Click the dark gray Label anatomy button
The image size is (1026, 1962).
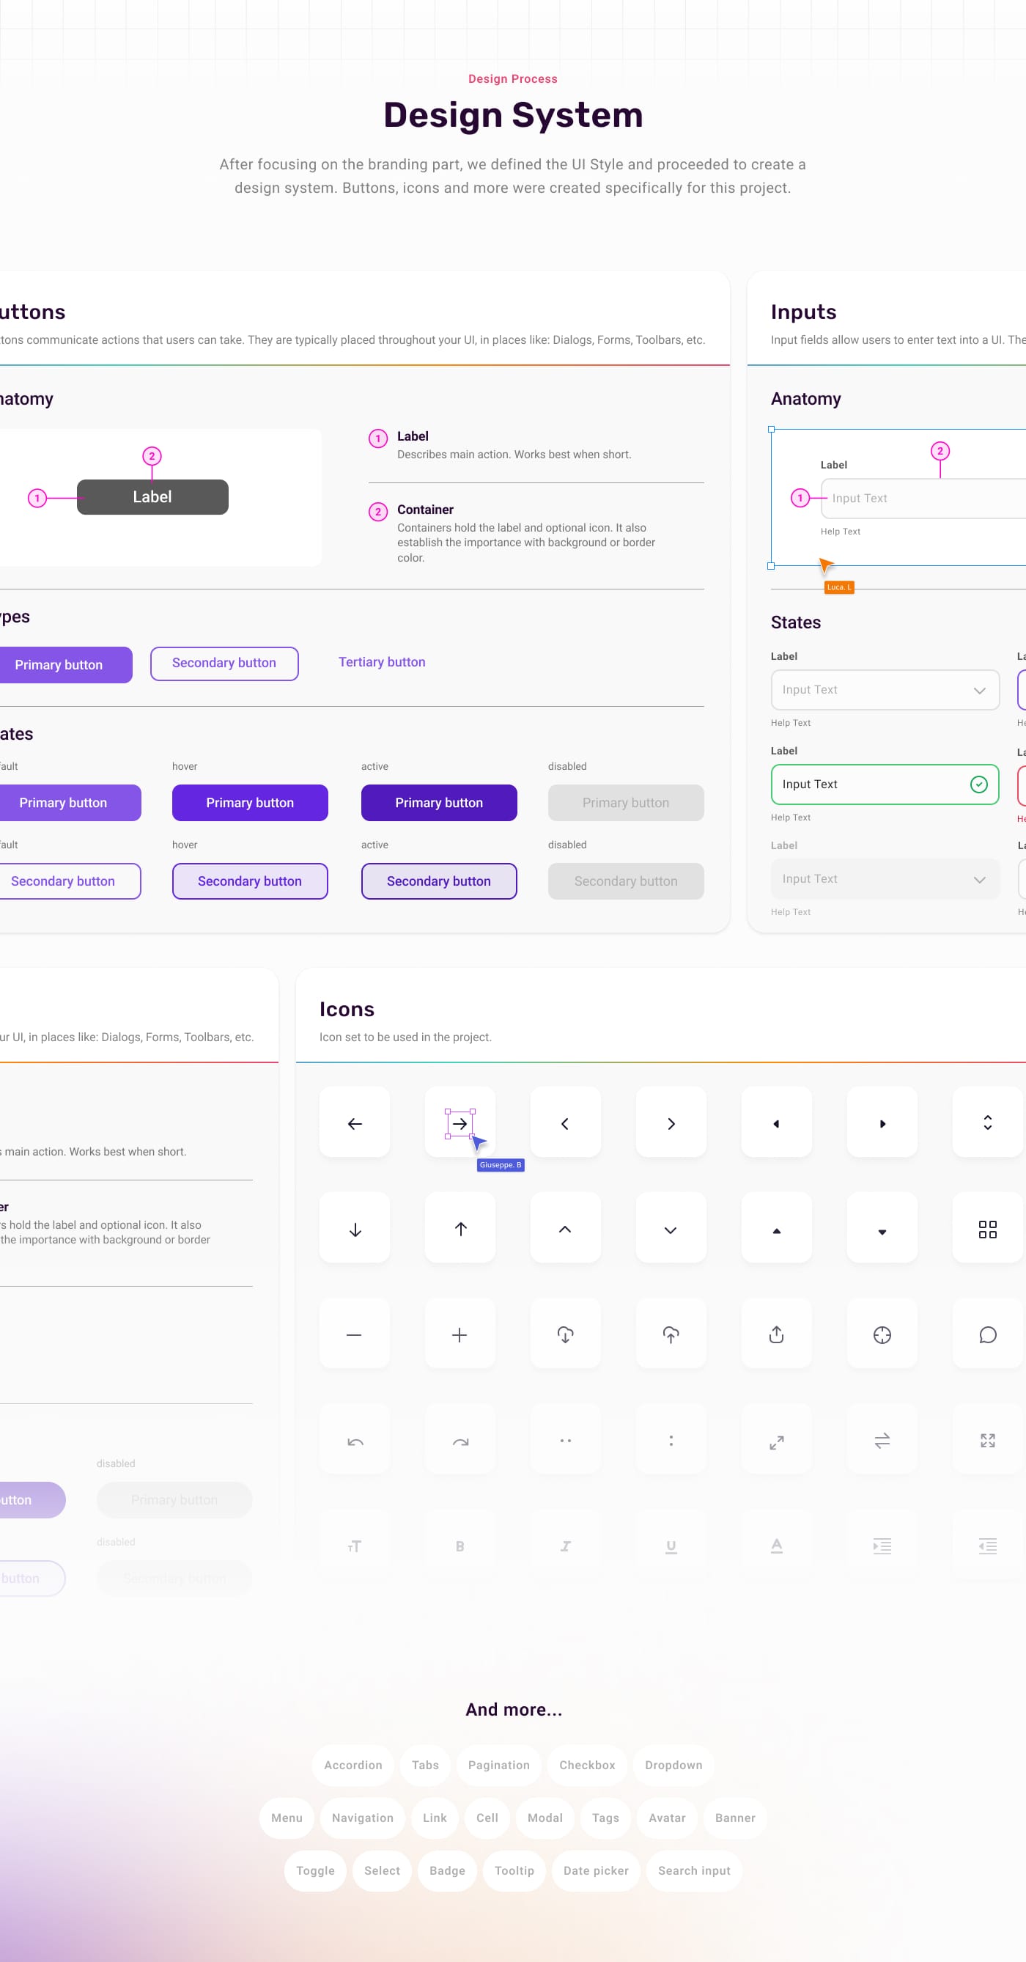[152, 496]
